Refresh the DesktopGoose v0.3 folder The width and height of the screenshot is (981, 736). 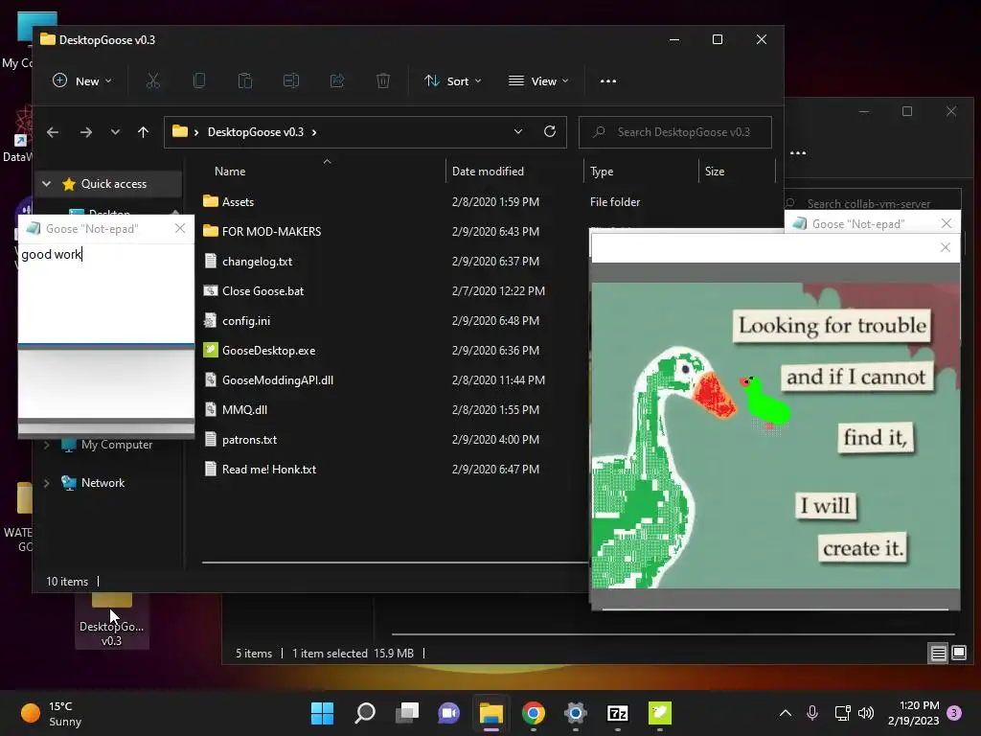click(x=549, y=131)
